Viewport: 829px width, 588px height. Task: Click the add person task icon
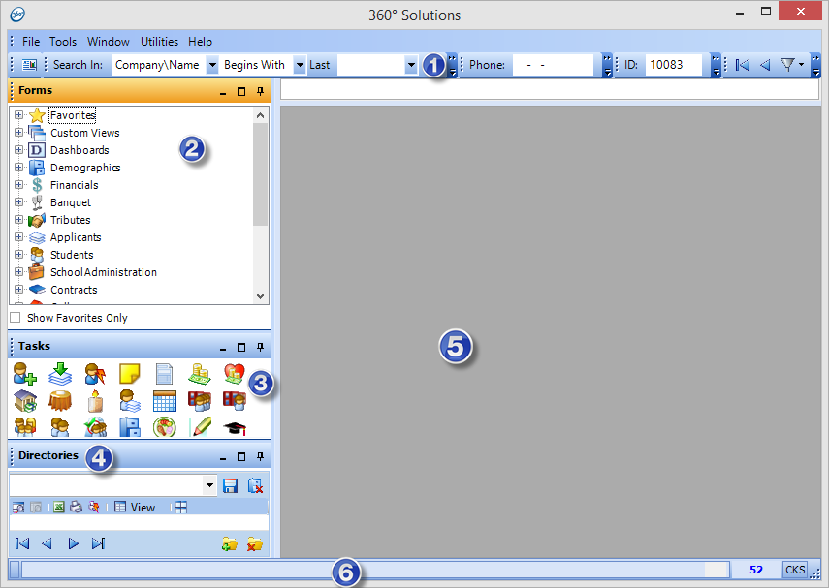25,374
